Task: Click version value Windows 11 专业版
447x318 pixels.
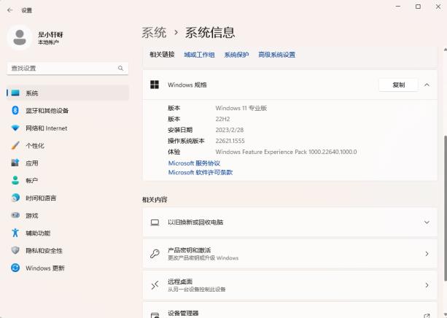Action: coord(241,108)
